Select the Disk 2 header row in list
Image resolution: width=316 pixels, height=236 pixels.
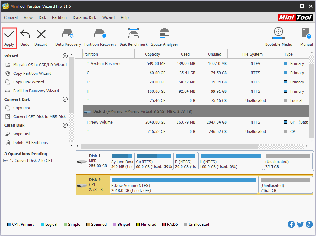[x=196, y=111]
